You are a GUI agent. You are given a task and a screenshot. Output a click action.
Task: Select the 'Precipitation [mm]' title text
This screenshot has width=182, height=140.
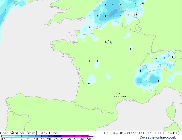pos(19,133)
